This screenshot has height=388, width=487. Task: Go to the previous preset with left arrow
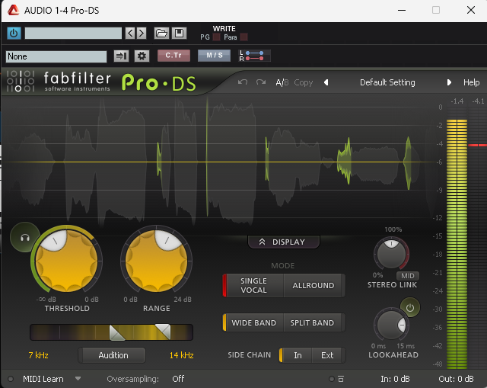pyautogui.click(x=130, y=33)
